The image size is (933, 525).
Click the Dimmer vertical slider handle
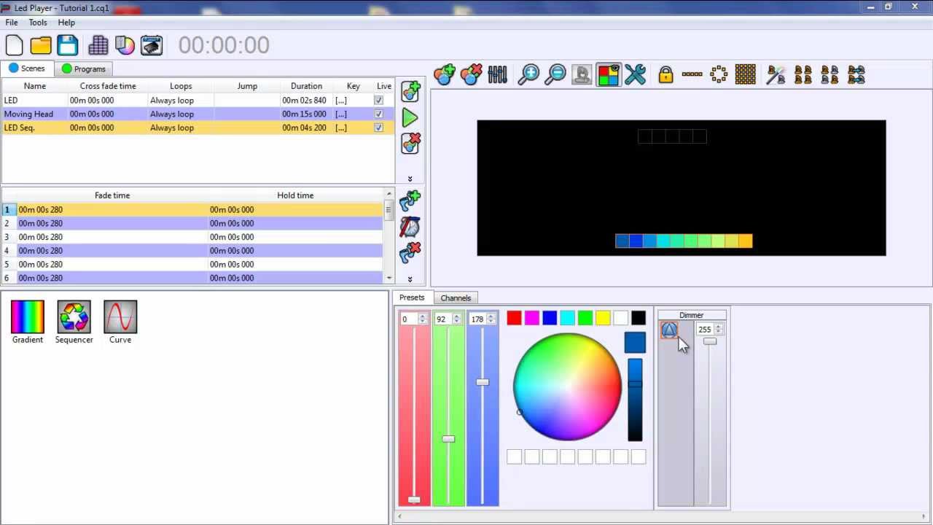click(x=710, y=342)
